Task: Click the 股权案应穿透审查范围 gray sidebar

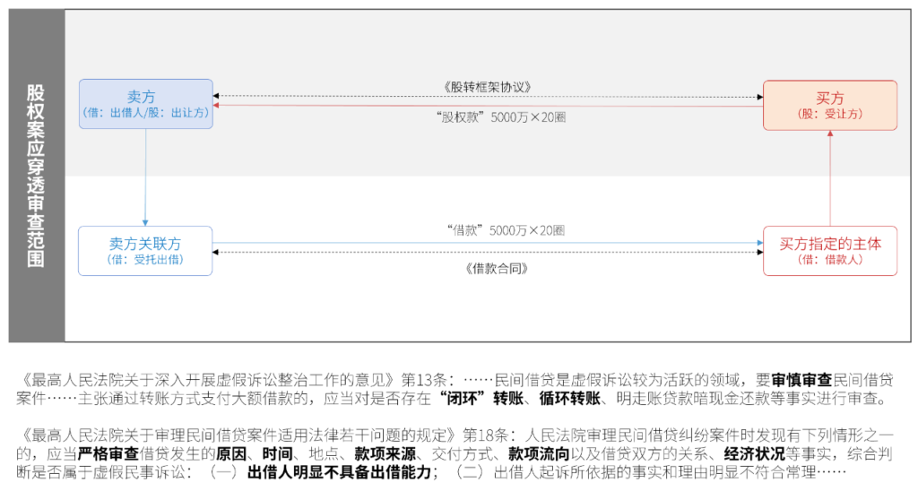Action: (x=36, y=176)
